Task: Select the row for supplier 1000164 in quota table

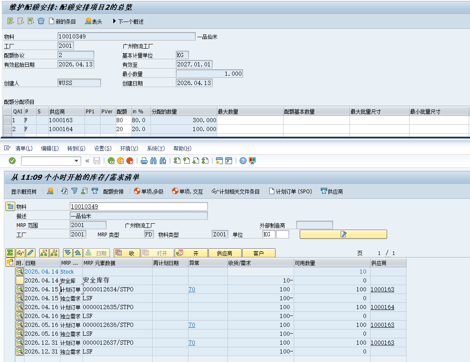Action: tap(8, 129)
